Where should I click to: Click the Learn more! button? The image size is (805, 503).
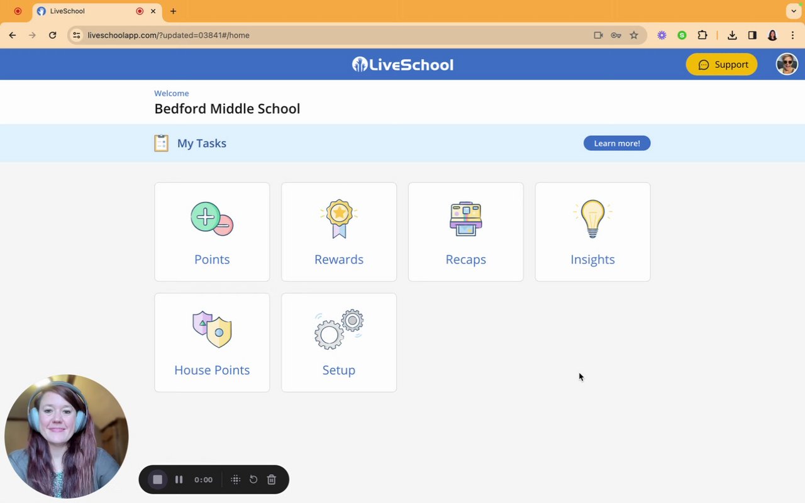(617, 143)
